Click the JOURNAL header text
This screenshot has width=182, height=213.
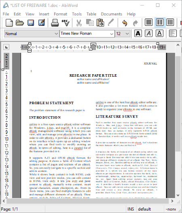click(x=150, y=63)
